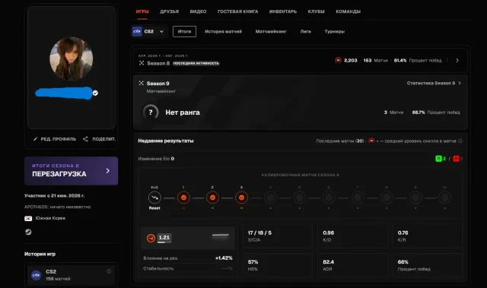Open Статистика Season 9 link

pos(434,83)
